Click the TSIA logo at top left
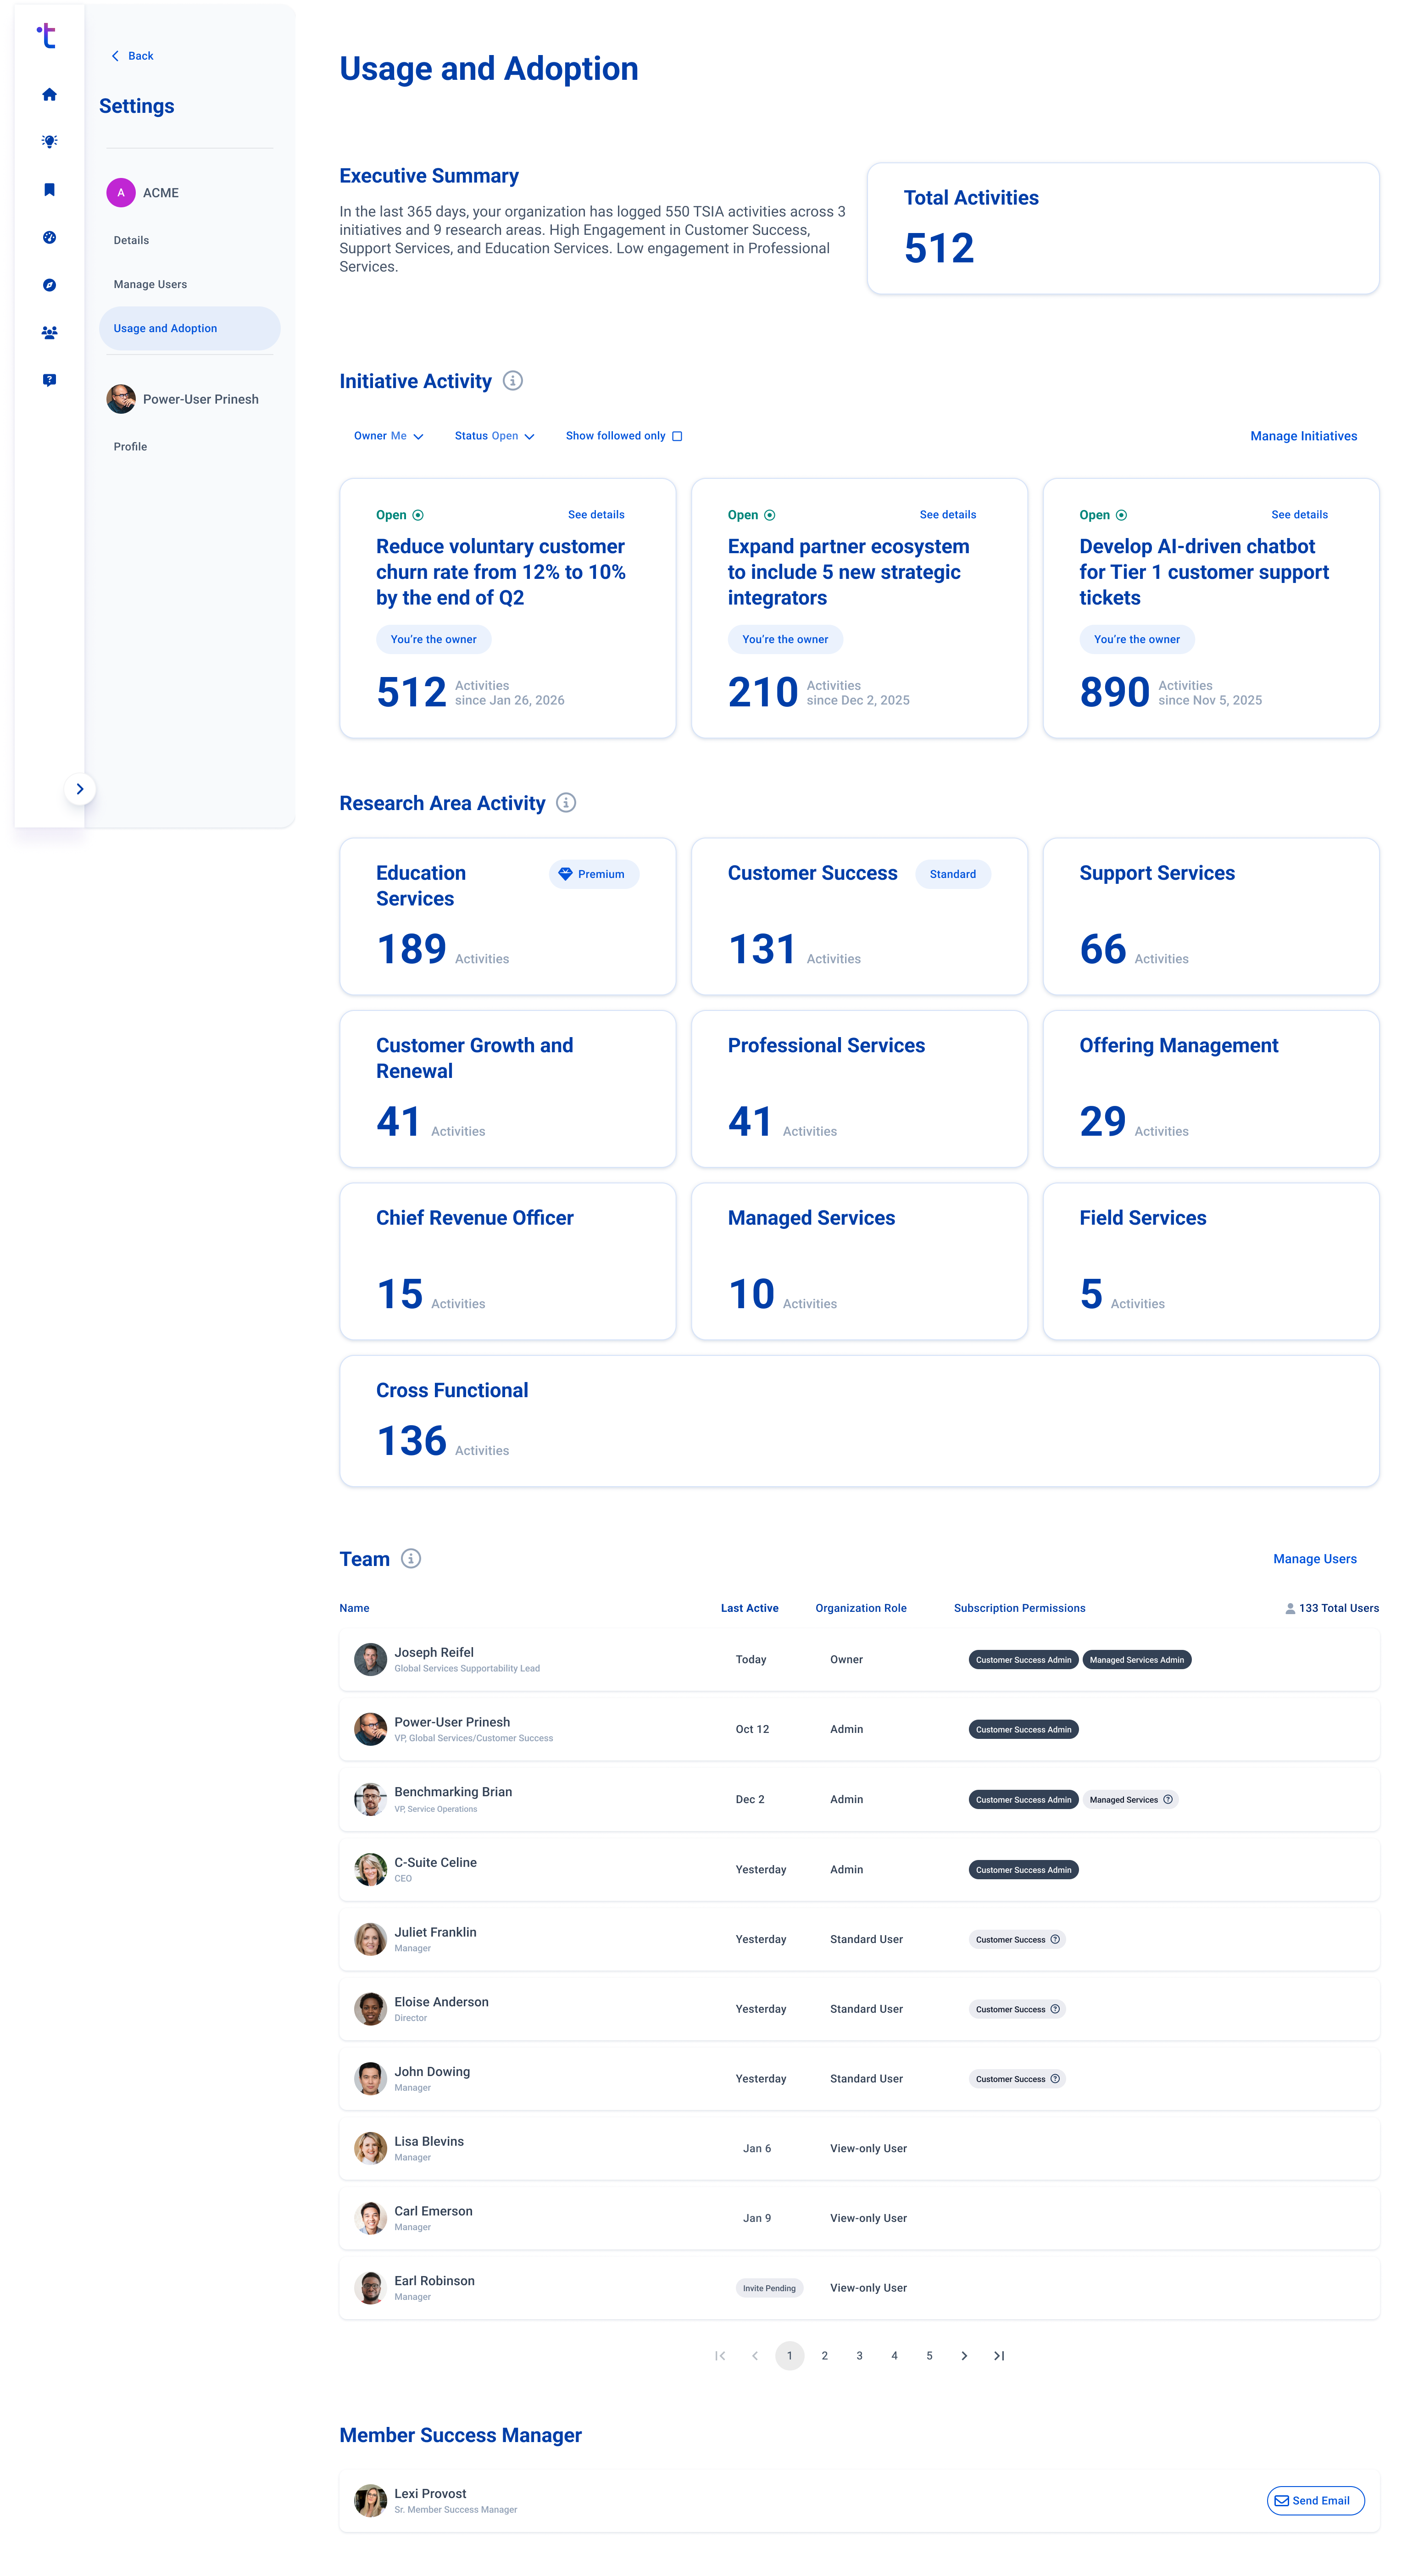1424x2576 pixels. coord(47,36)
